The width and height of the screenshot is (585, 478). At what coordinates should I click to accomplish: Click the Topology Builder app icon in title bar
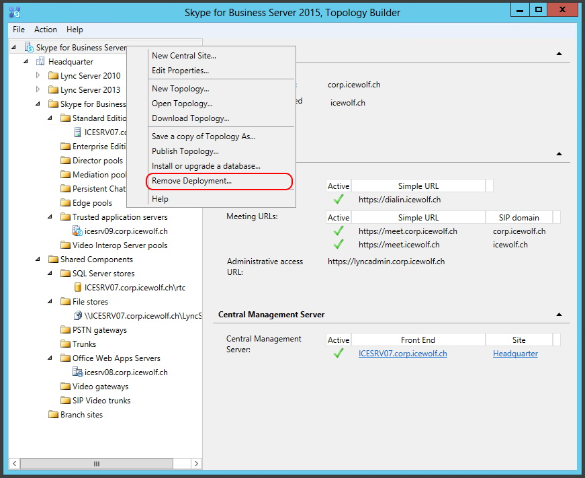15,12
